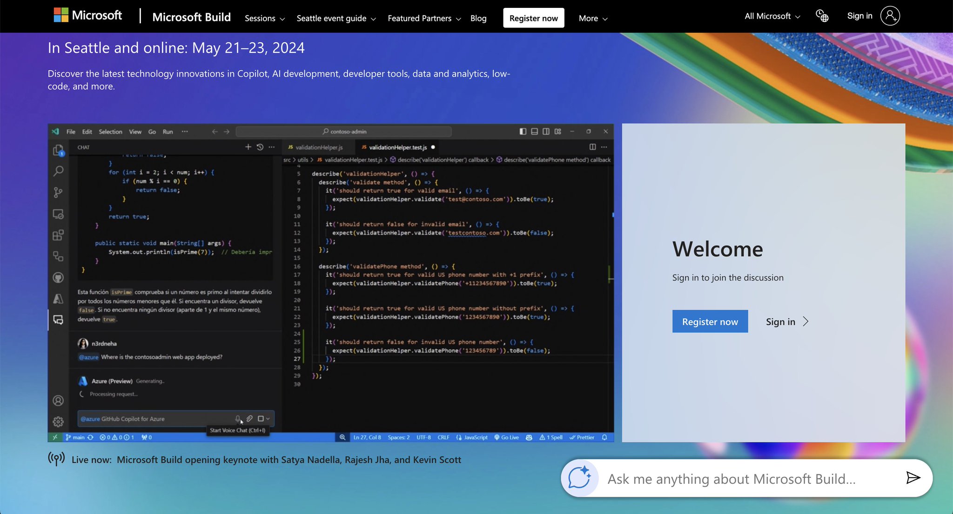Click the blue Register now button in Welcome panel
The image size is (953, 514).
click(710, 321)
